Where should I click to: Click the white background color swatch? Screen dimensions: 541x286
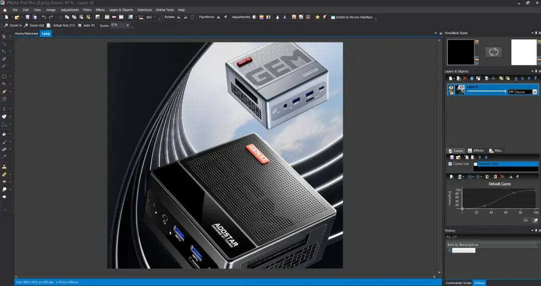[524, 52]
